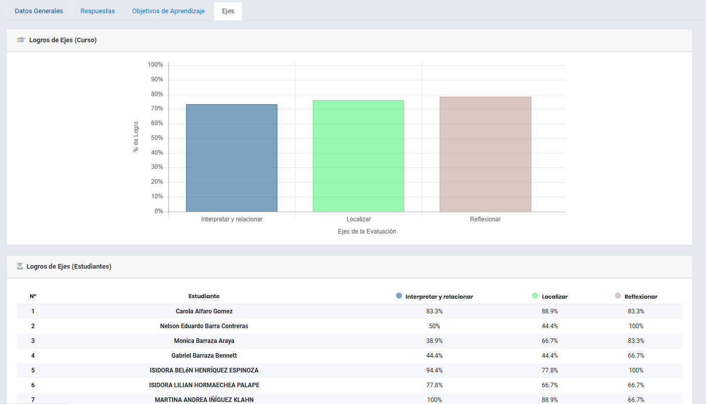Image resolution: width=706 pixels, height=404 pixels.
Task: Click the Interpretar y relacionar axis label
Action: point(232,219)
